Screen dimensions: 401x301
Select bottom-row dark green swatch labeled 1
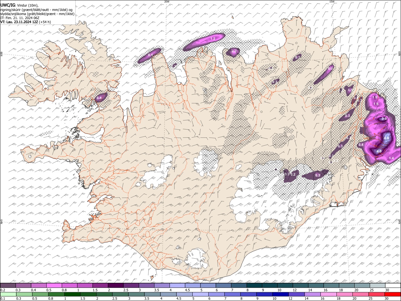tap(72, 294)
